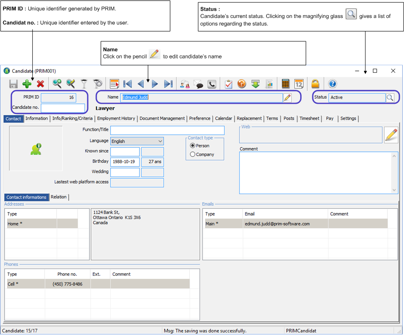Click the pencil to edit candidate name

tap(288, 97)
